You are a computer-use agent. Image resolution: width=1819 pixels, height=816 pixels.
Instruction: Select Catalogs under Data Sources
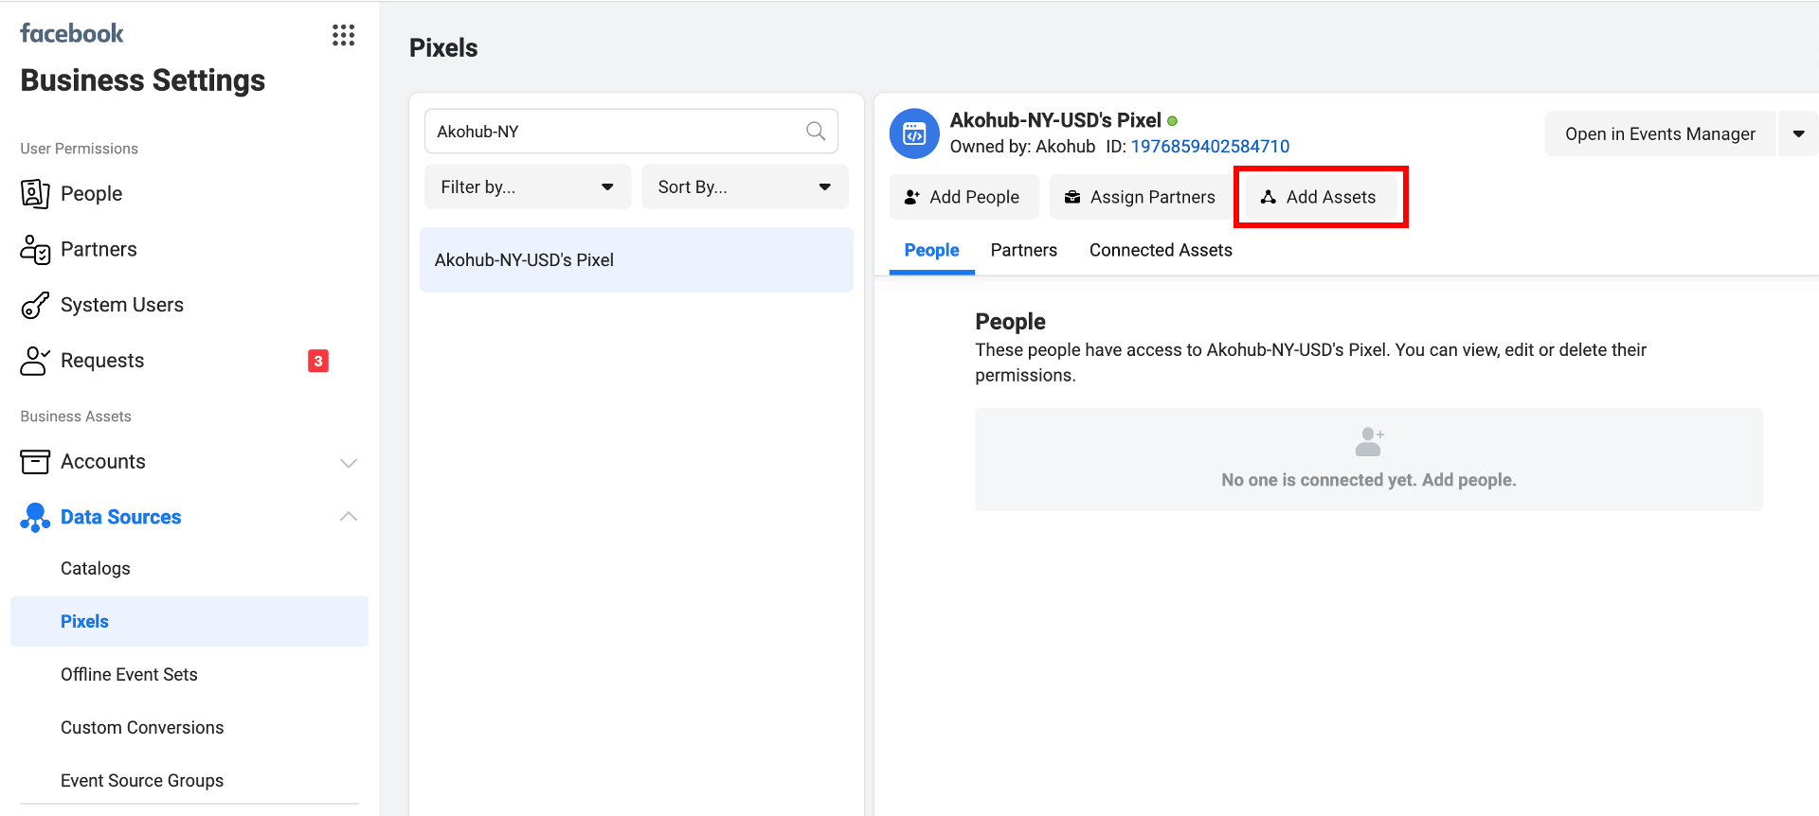(96, 568)
